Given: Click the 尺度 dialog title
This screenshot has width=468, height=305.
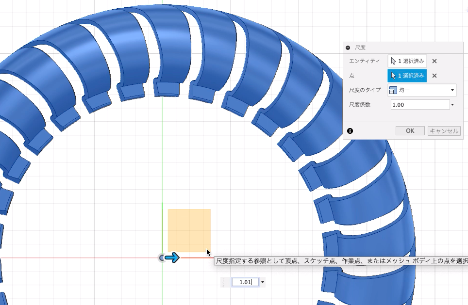Looking at the screenshot, I should click(360, 48).
